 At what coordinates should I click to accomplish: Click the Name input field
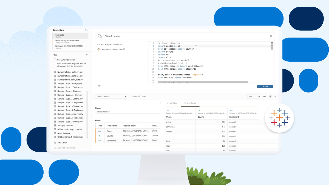click(x=127, y=112)
